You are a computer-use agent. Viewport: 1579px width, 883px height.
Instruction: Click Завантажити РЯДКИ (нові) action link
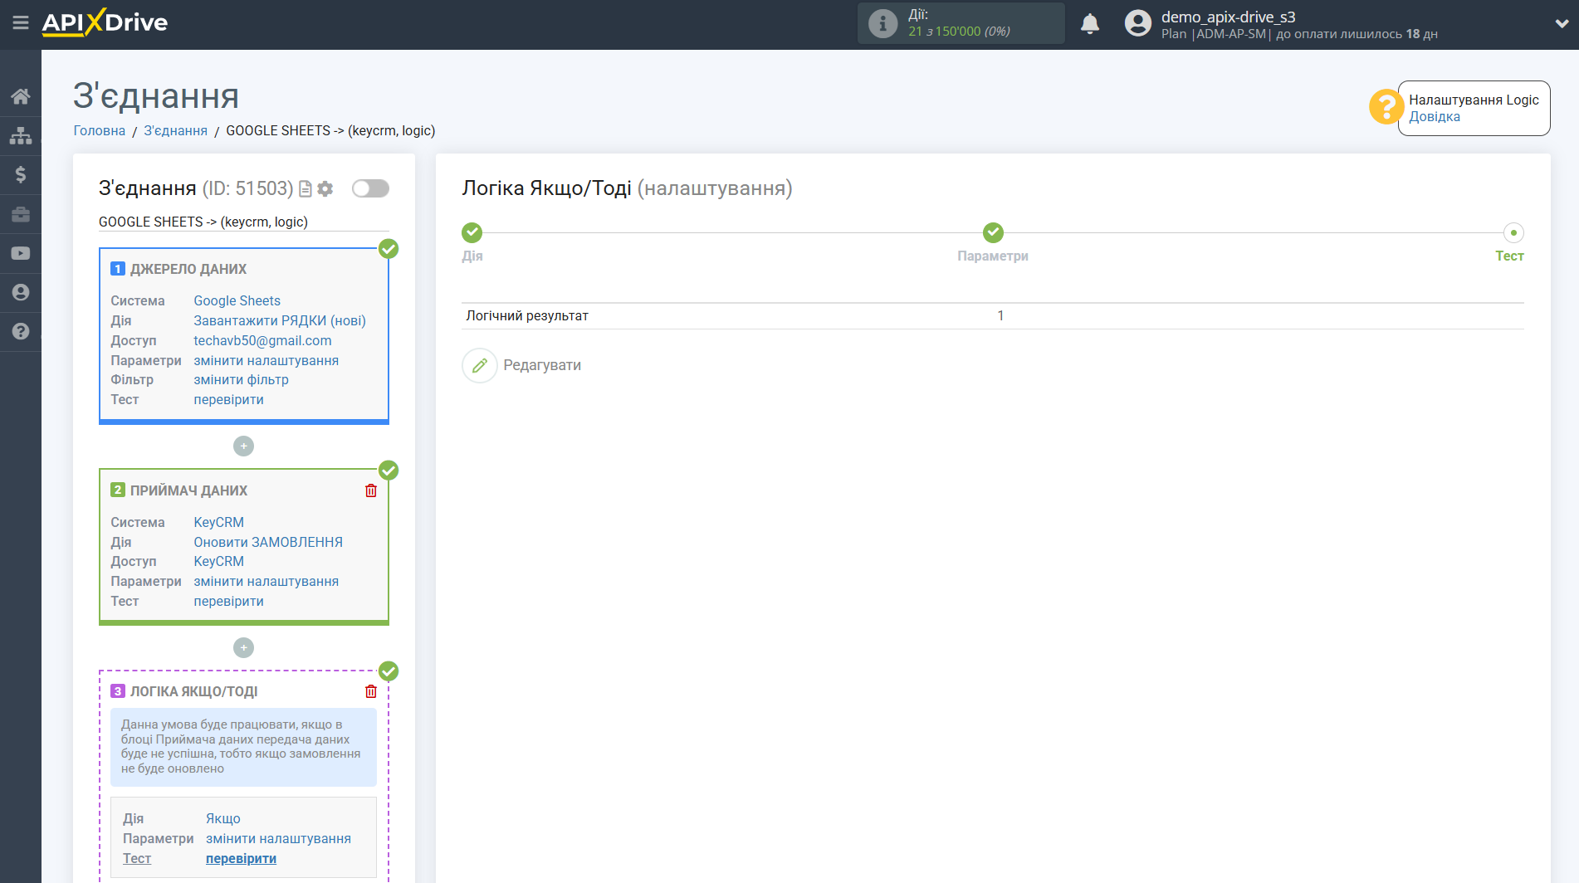pos(280,320)
